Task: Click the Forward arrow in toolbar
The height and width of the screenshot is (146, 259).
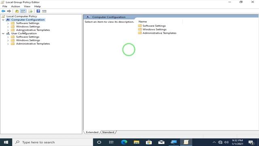Action: click(x=9, y=11)
